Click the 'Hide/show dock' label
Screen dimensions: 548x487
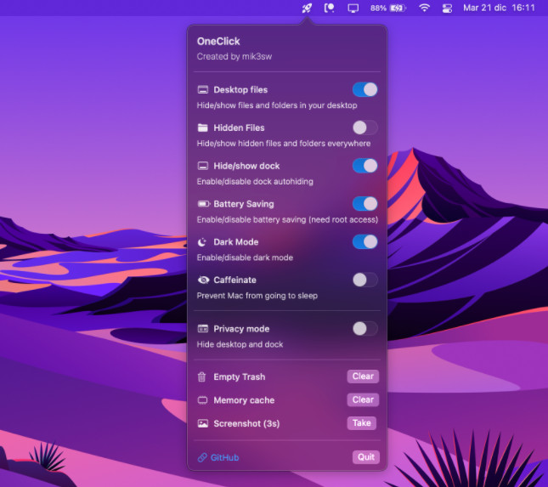(246, 166)
